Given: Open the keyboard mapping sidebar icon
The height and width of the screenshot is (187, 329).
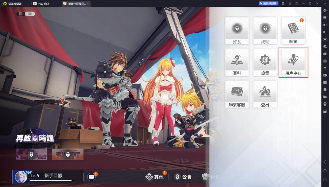Looking at the screenshot, I should (325, 18).
